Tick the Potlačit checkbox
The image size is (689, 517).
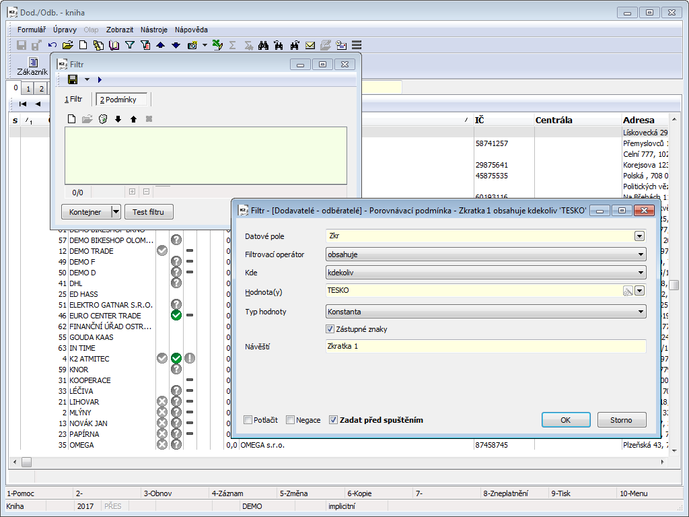pyautogui.click(x=248, y=420)
